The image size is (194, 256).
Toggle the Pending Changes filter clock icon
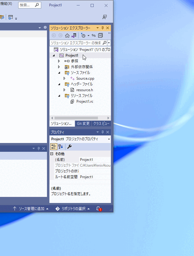83,35
